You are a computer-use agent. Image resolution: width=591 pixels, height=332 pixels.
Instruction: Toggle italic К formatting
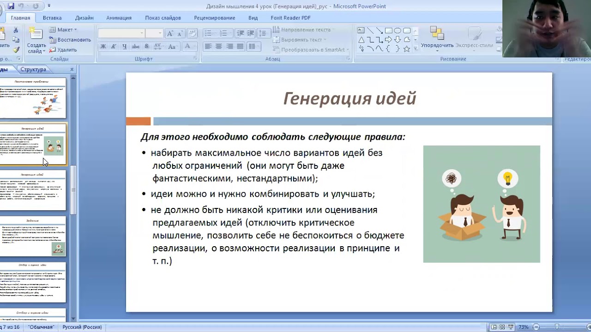(x=114, y=47)
